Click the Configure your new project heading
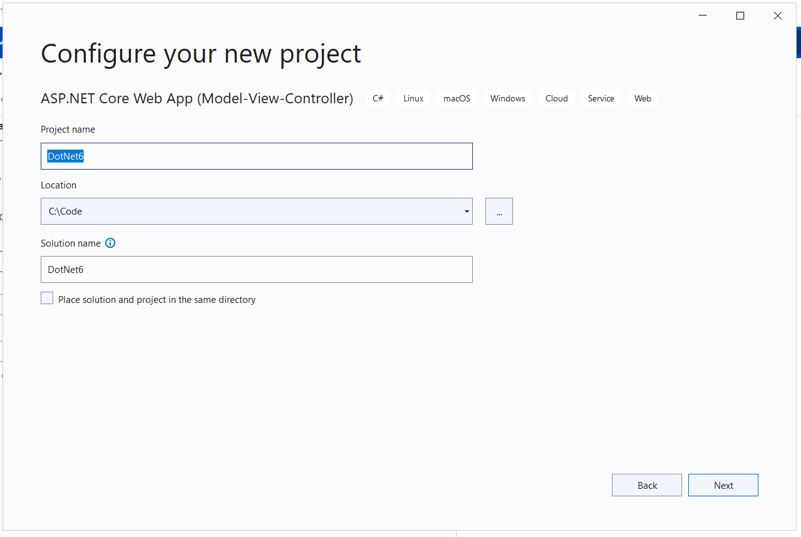 point(201,54)
